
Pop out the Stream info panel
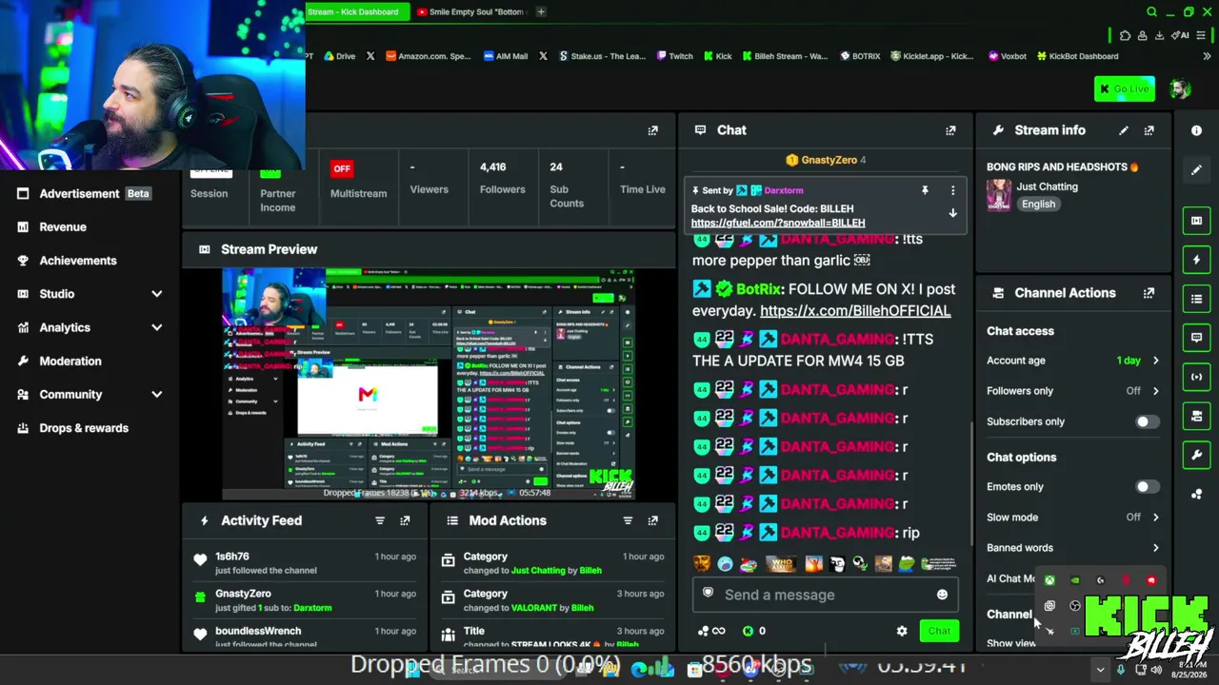click(1149, 130)
